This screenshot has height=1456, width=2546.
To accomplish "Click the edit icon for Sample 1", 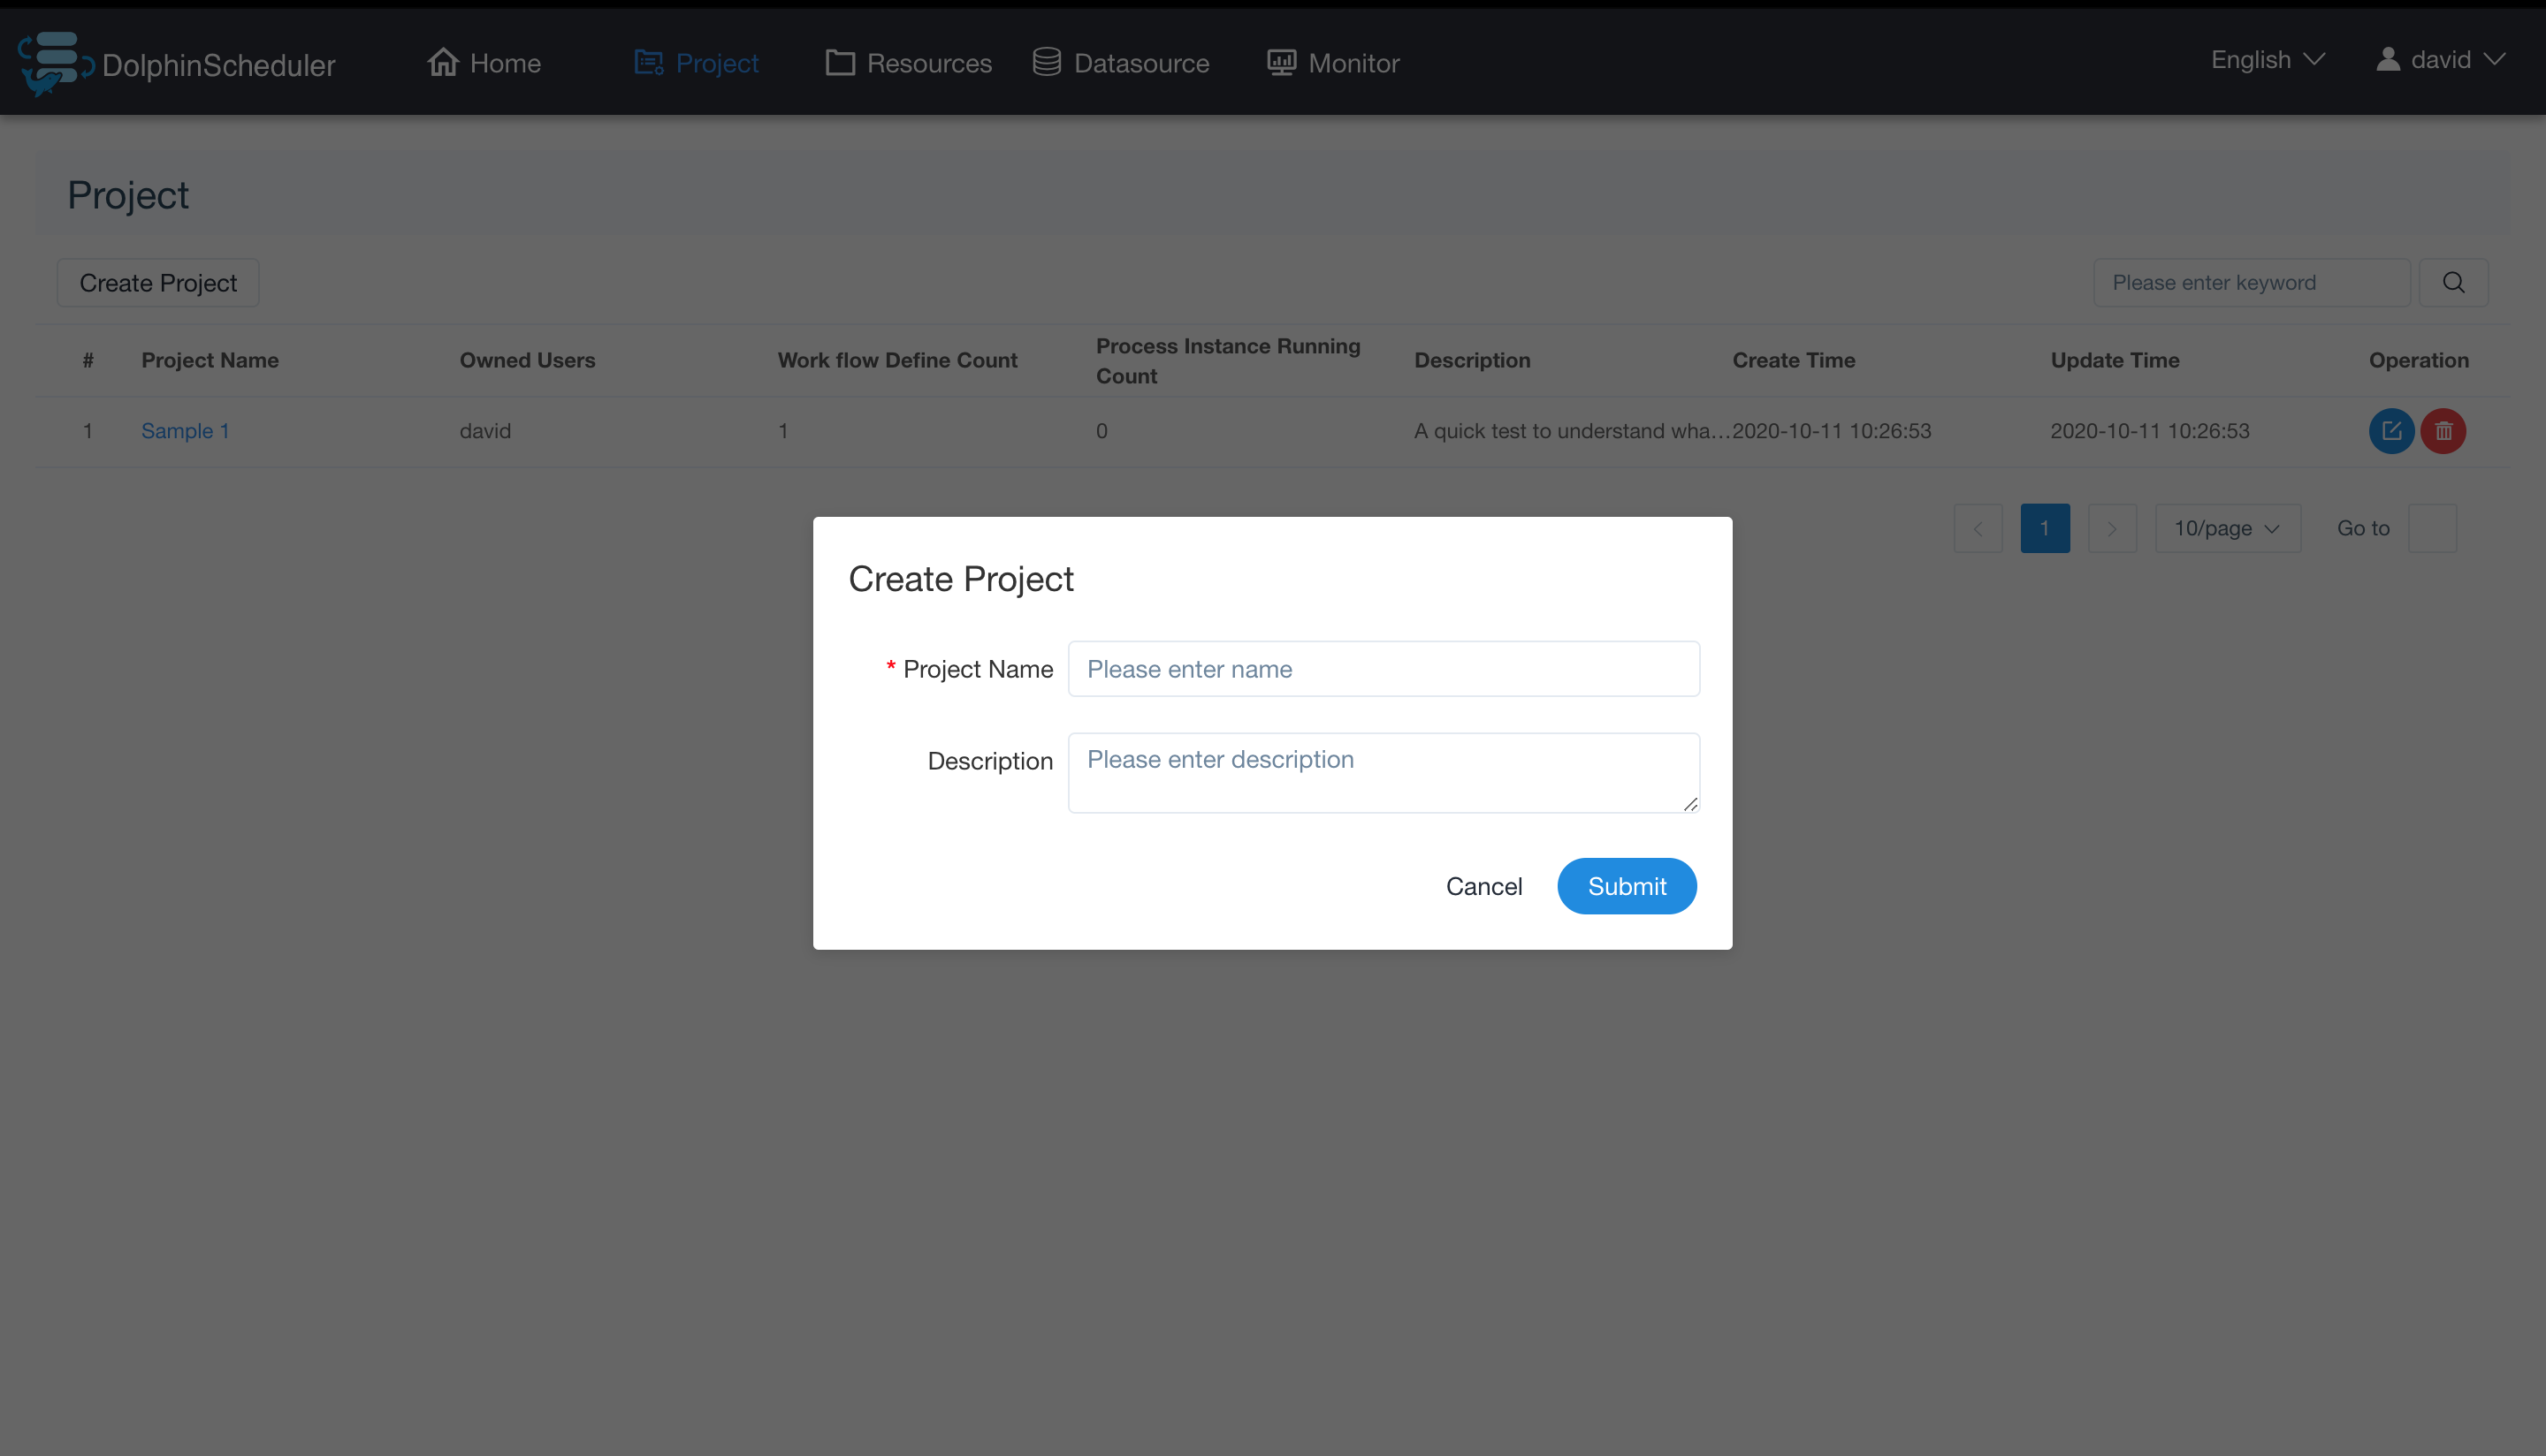I will 2391,431.
